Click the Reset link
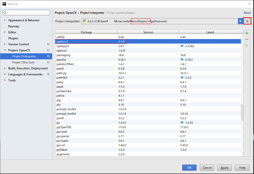 247,13
